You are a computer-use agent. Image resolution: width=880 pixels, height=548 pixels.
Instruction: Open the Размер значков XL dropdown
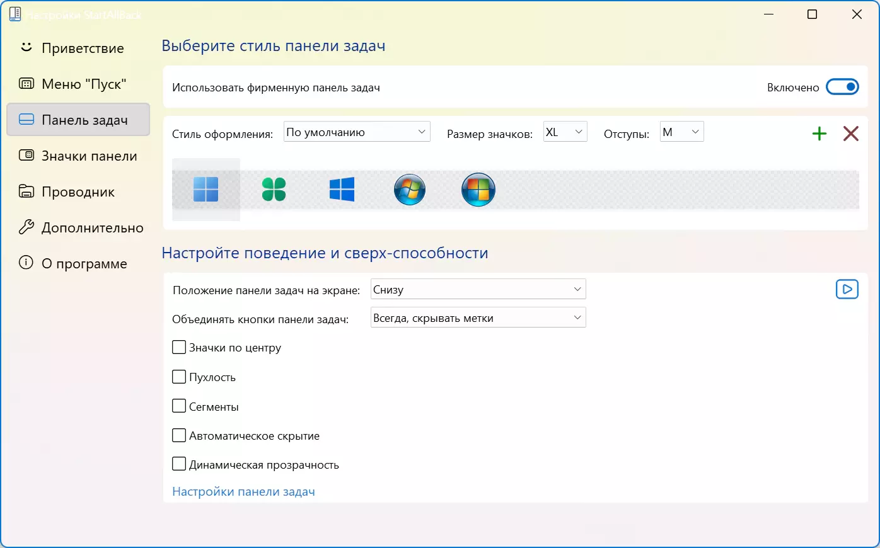(x=565, y=132)
